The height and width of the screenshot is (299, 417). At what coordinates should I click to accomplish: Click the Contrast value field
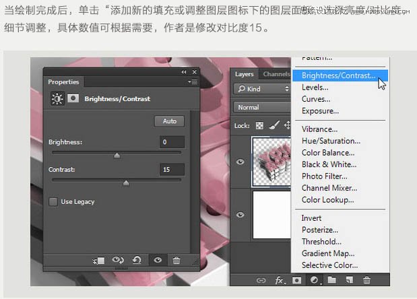172,170
